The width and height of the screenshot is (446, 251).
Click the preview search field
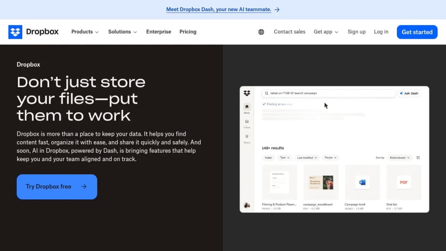pyautogui.click(x=329, y=93)
